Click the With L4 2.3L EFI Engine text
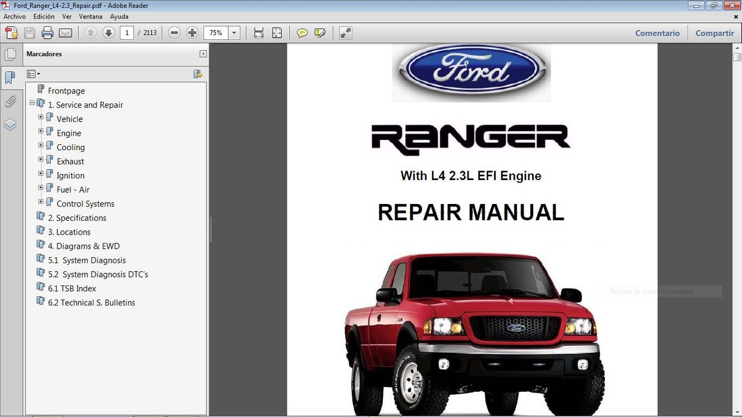 point(471,176)
